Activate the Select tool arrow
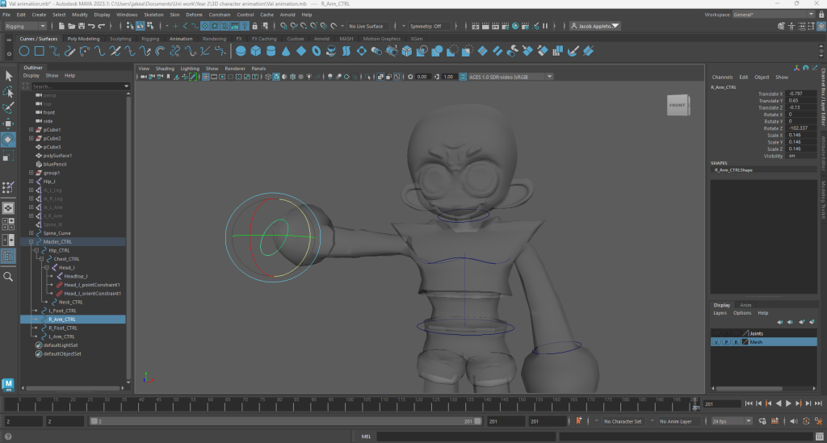The height and width of the screenshot is (443, 827). (x=9, y=76)
